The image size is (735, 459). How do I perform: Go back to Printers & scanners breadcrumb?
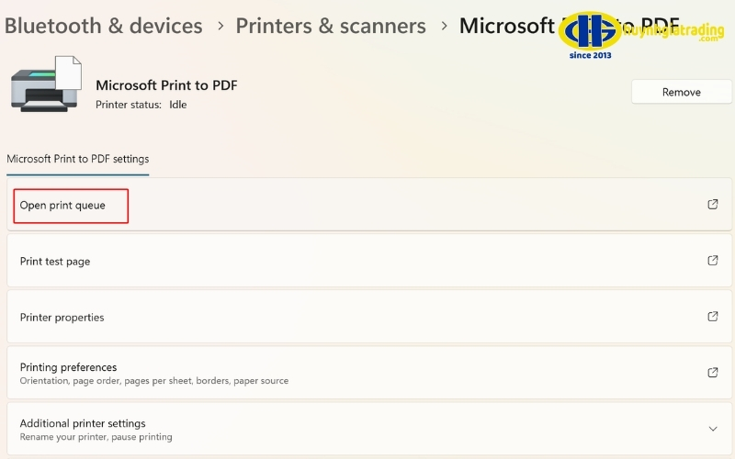click(331, 26)
